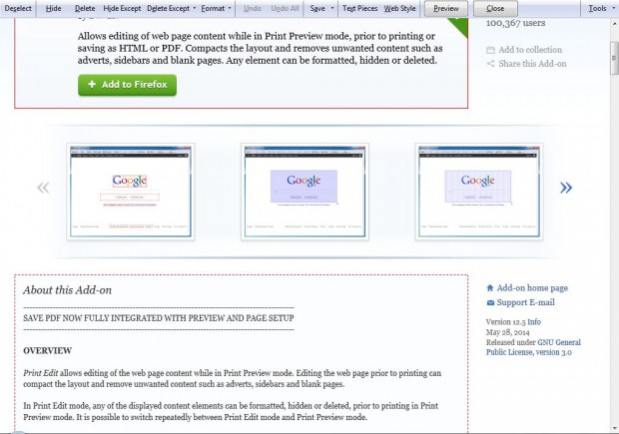Image resolution: width=619 pixels, height=434 pixels.
Task: Click the Info link next to Version 12.5
Action: click(x=534, y=322)
